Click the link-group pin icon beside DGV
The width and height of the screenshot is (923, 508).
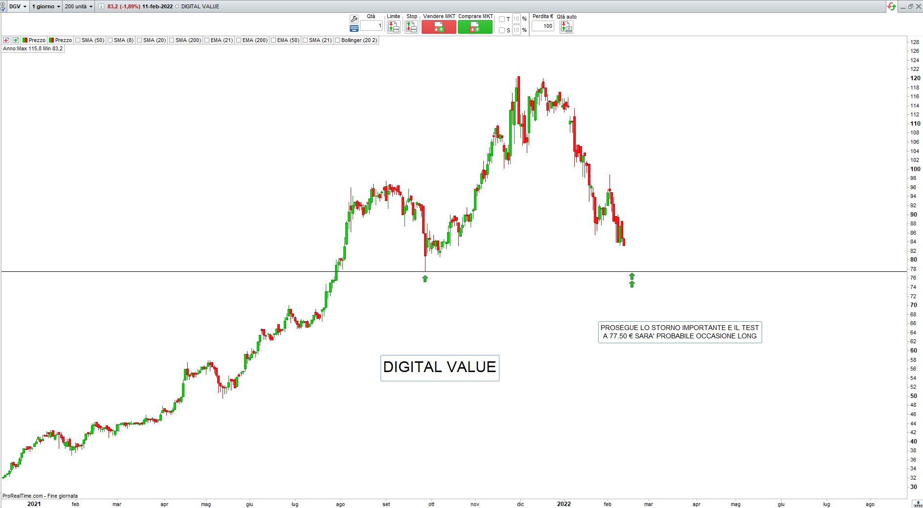[x=3, y=6]
